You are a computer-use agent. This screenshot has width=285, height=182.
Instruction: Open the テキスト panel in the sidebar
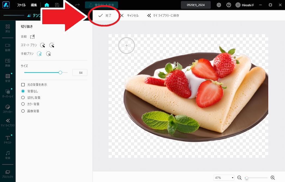pos(7,140)
